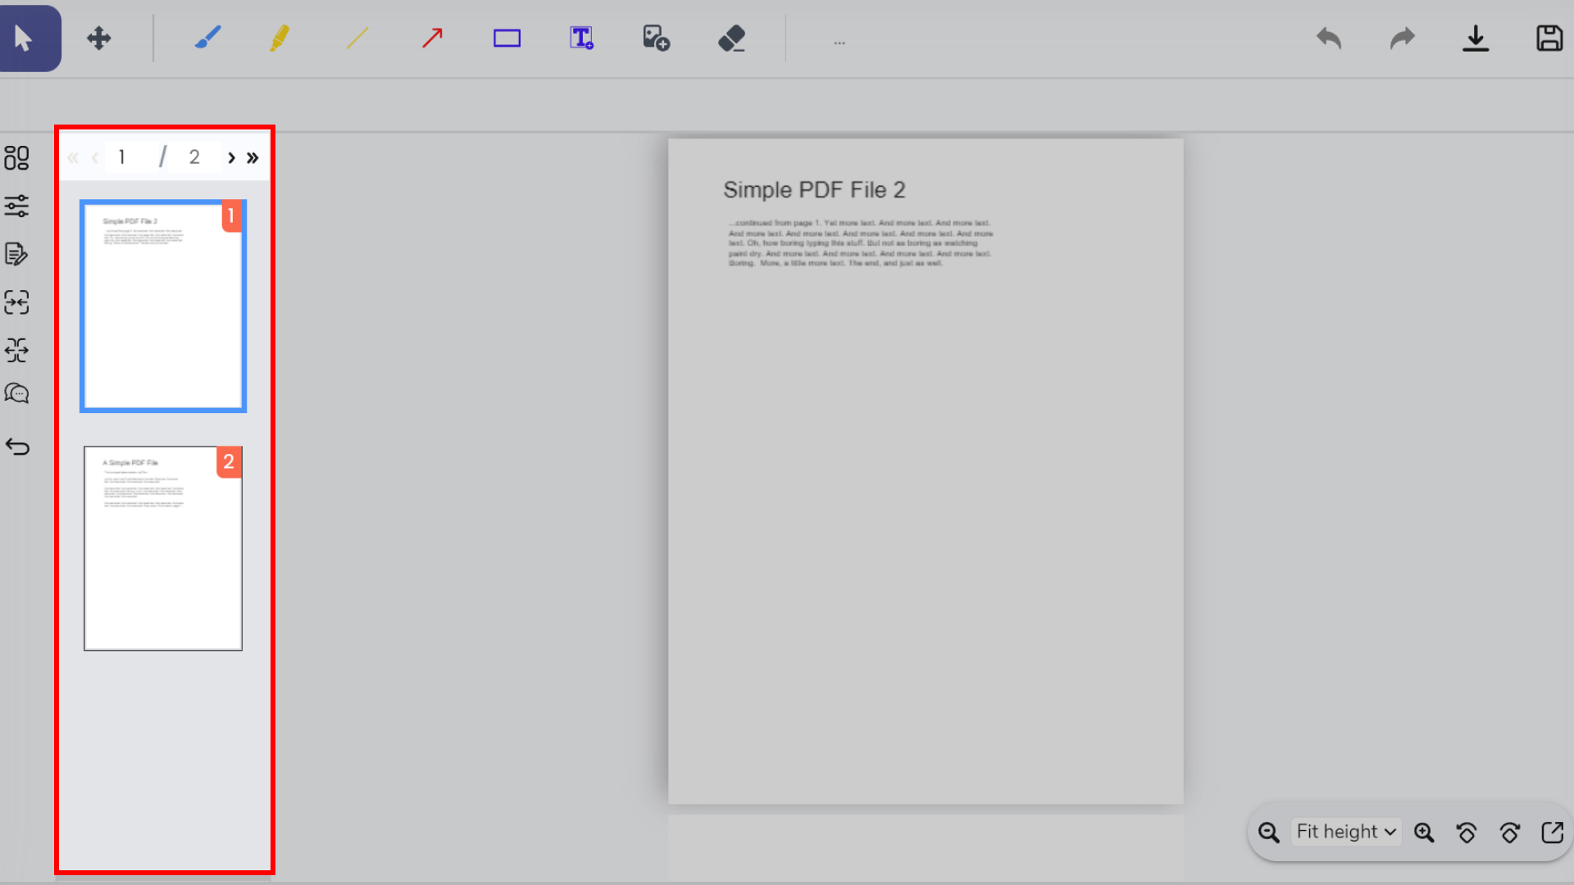Pick the red arrow tool
The height and width of the screenshot is (885, 1574).
(432, 39)
